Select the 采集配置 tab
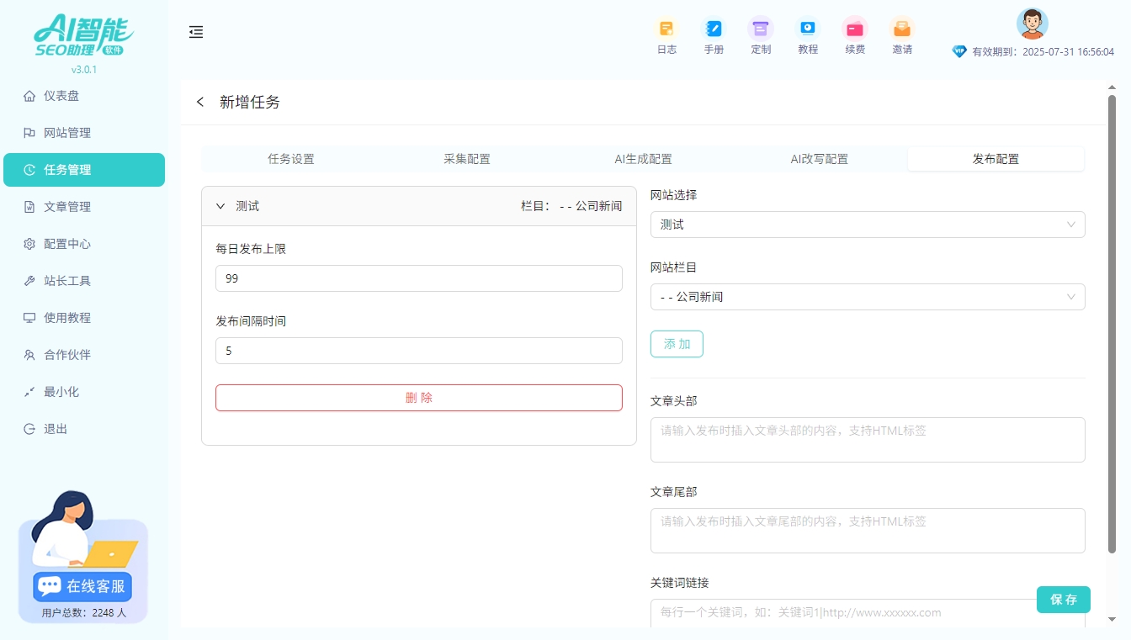1131x640 pixels. click(466, 159)
